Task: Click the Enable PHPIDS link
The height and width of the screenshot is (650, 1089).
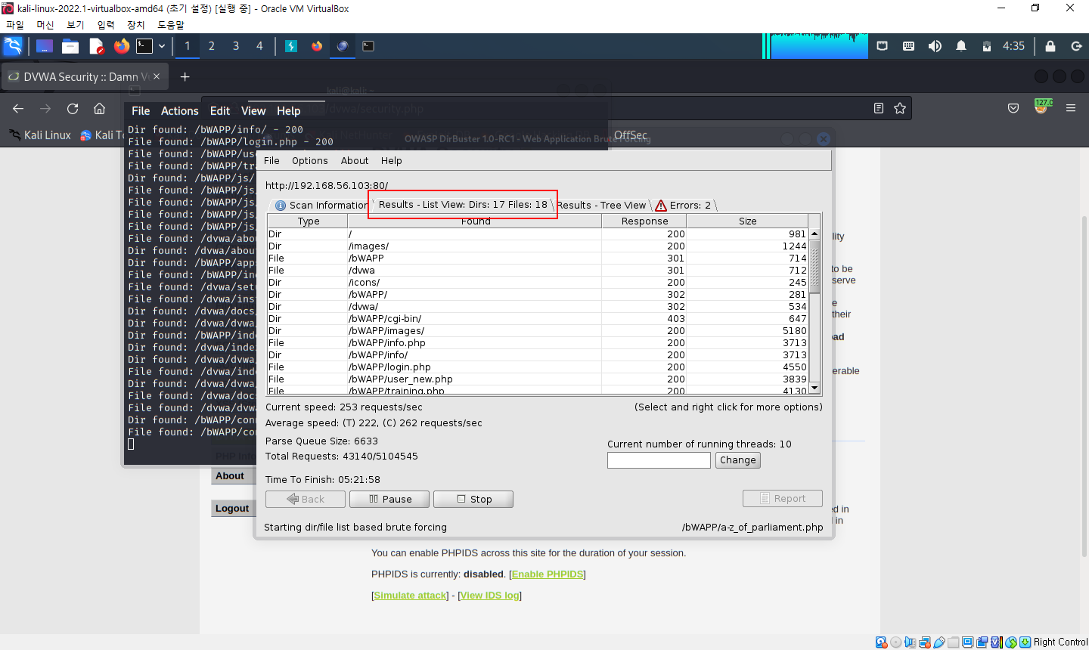Action: point(548,574)
